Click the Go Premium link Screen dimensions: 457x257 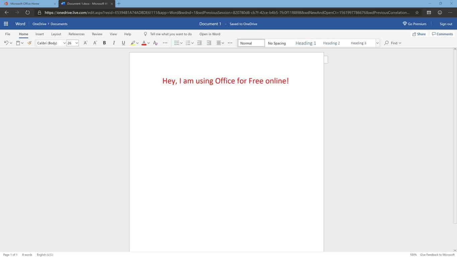(414, 24)
